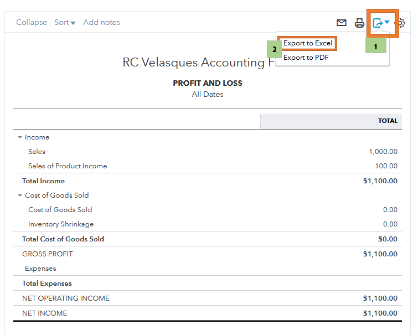Click the Sales amount 1,000.00
The height and width of the screenshot is (335, 413).
point(383,152)
